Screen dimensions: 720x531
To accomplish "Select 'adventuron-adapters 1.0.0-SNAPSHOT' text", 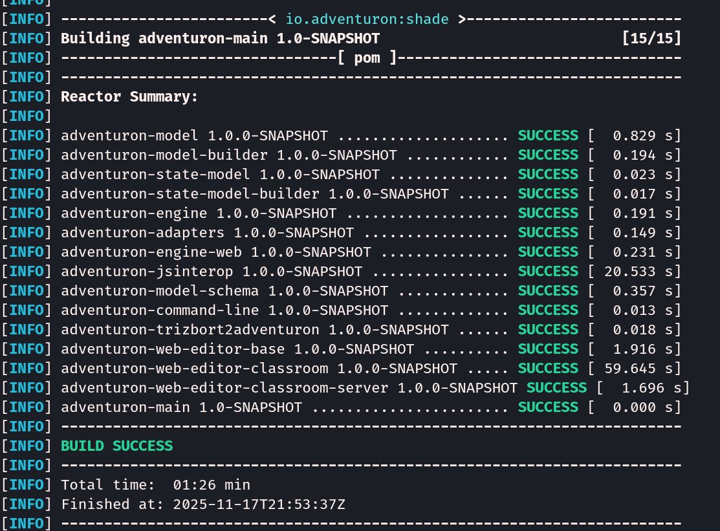I will 207,232.
